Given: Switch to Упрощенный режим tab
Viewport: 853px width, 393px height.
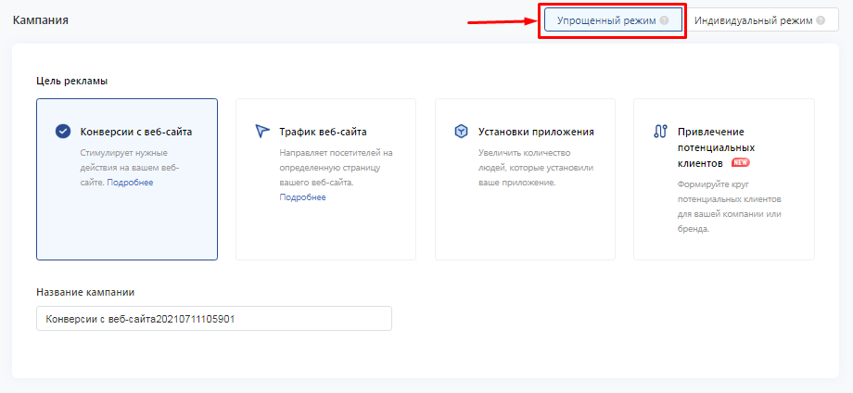Looking at the screenshot, I should 613,20.
